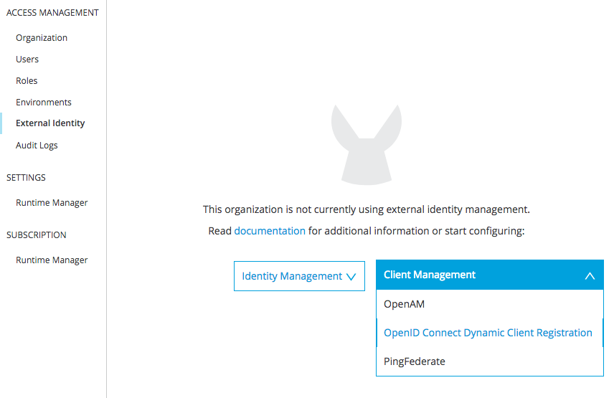The width and height of the screenshot is (614, 398).
Task: Go to Organization in the sidebar
Action: [x=42, y=38]
